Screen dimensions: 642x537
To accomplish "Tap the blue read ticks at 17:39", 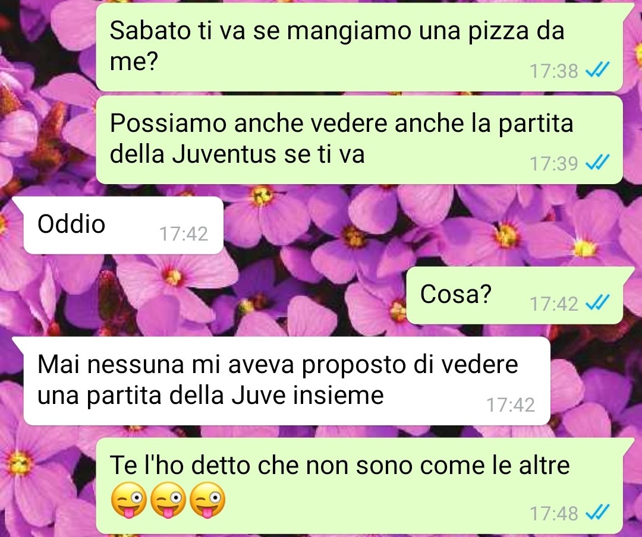I will pos(598,163).
